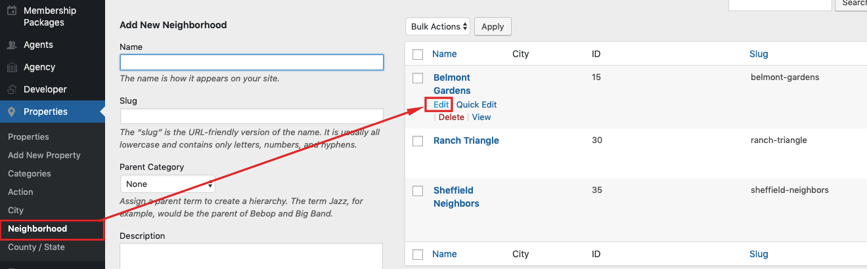Sort the table by the Slug column header
This screenshot has width=867, height=269.
(x=759, y=54)
